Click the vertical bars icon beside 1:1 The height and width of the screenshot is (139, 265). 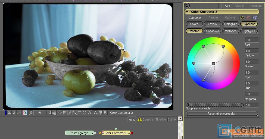54,113
